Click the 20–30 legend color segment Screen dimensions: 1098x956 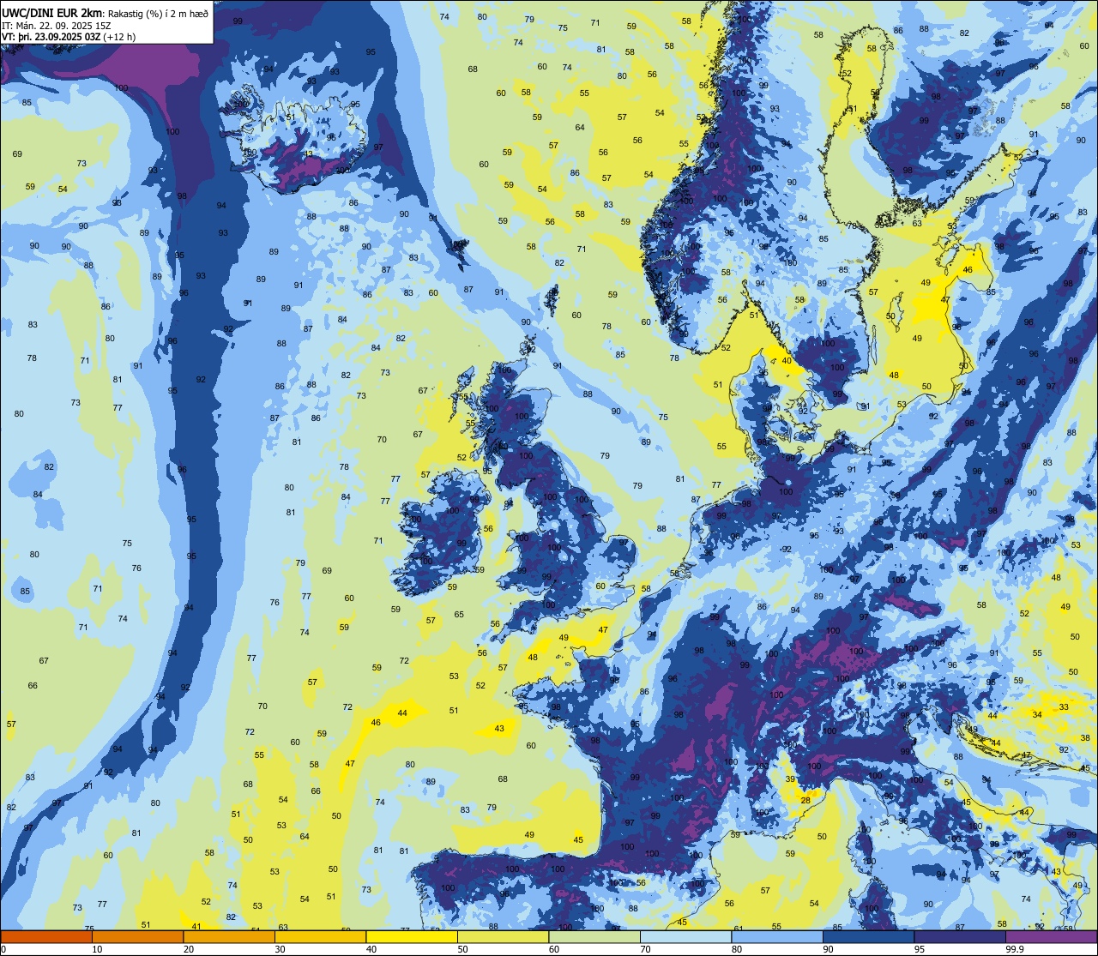(x=229, y=936)
